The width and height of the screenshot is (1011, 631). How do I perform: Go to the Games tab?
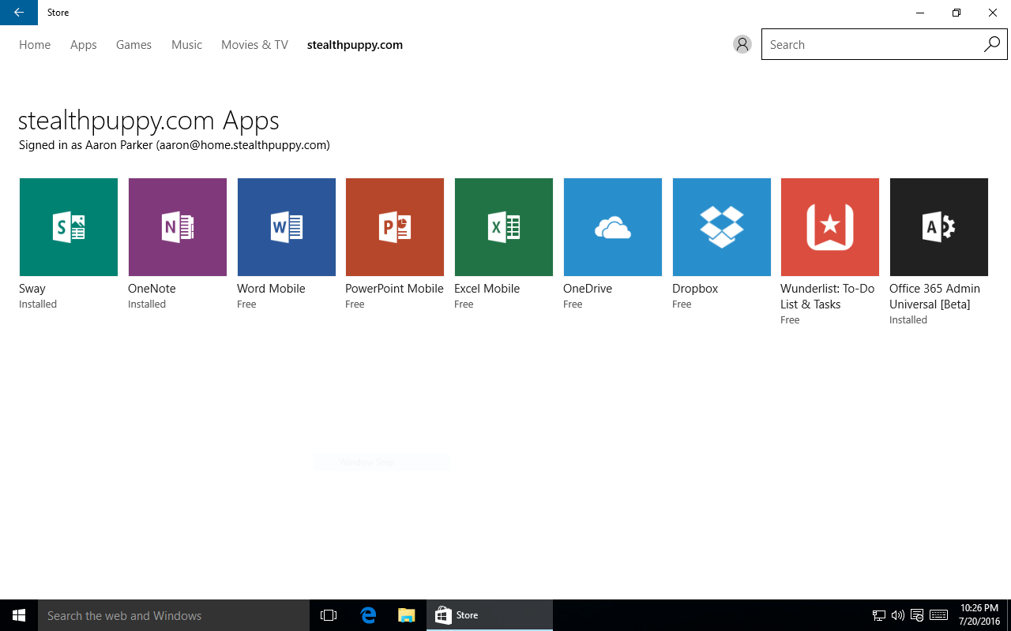[x=133, y=45]
